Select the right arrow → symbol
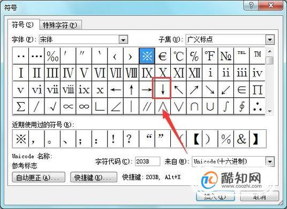 (x=147, y=89)
